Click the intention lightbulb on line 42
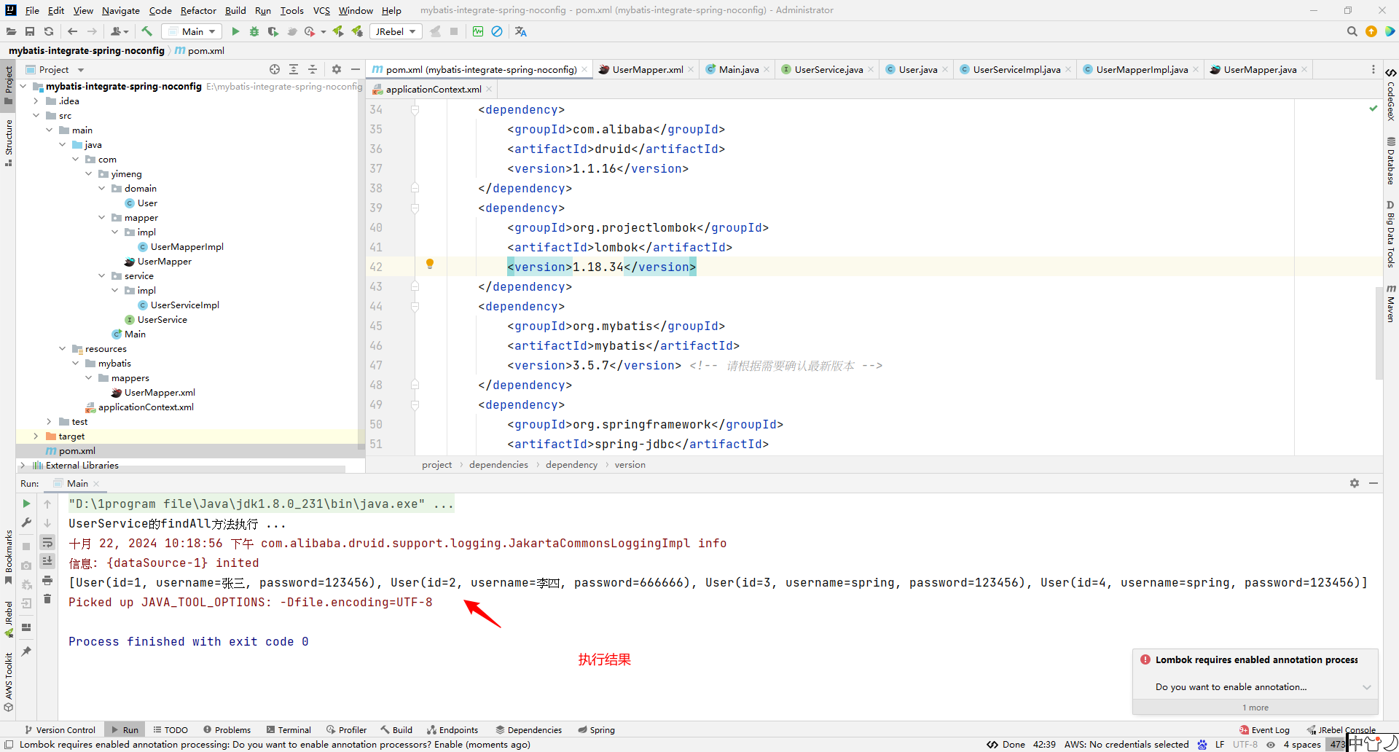Viewport: 1399px width, 752px height. [430, 264]
